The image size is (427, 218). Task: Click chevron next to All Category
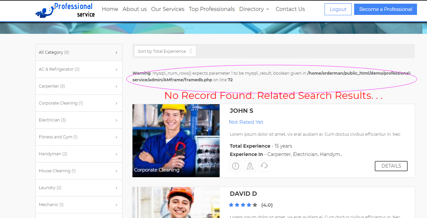pos(116,53)
